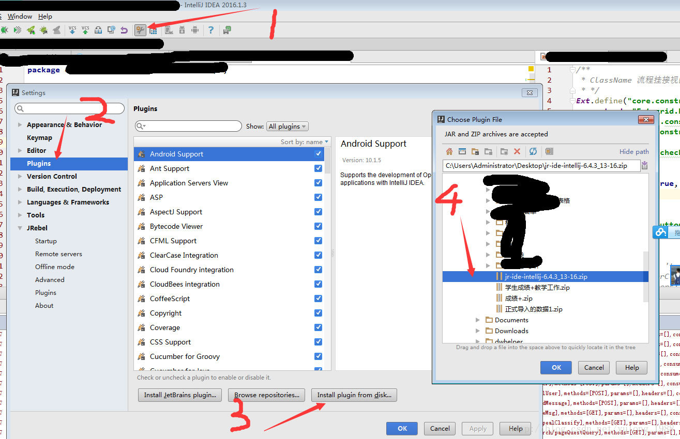Uncheck the CoffeeScript plugin checkbox
680x439 pixels.
pos(318,299)
